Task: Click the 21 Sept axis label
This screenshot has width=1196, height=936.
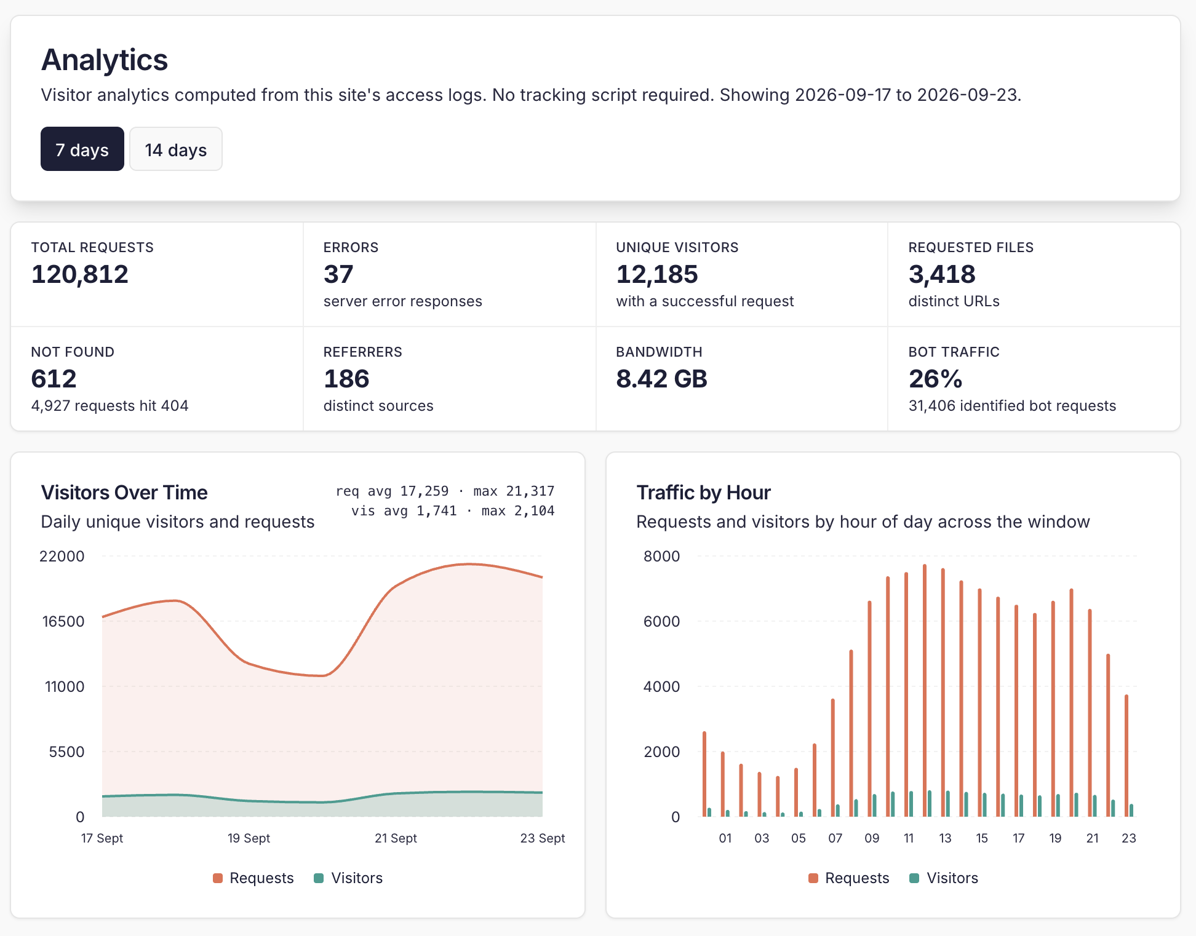Action: pyautogui.click(x=396, y=838)
